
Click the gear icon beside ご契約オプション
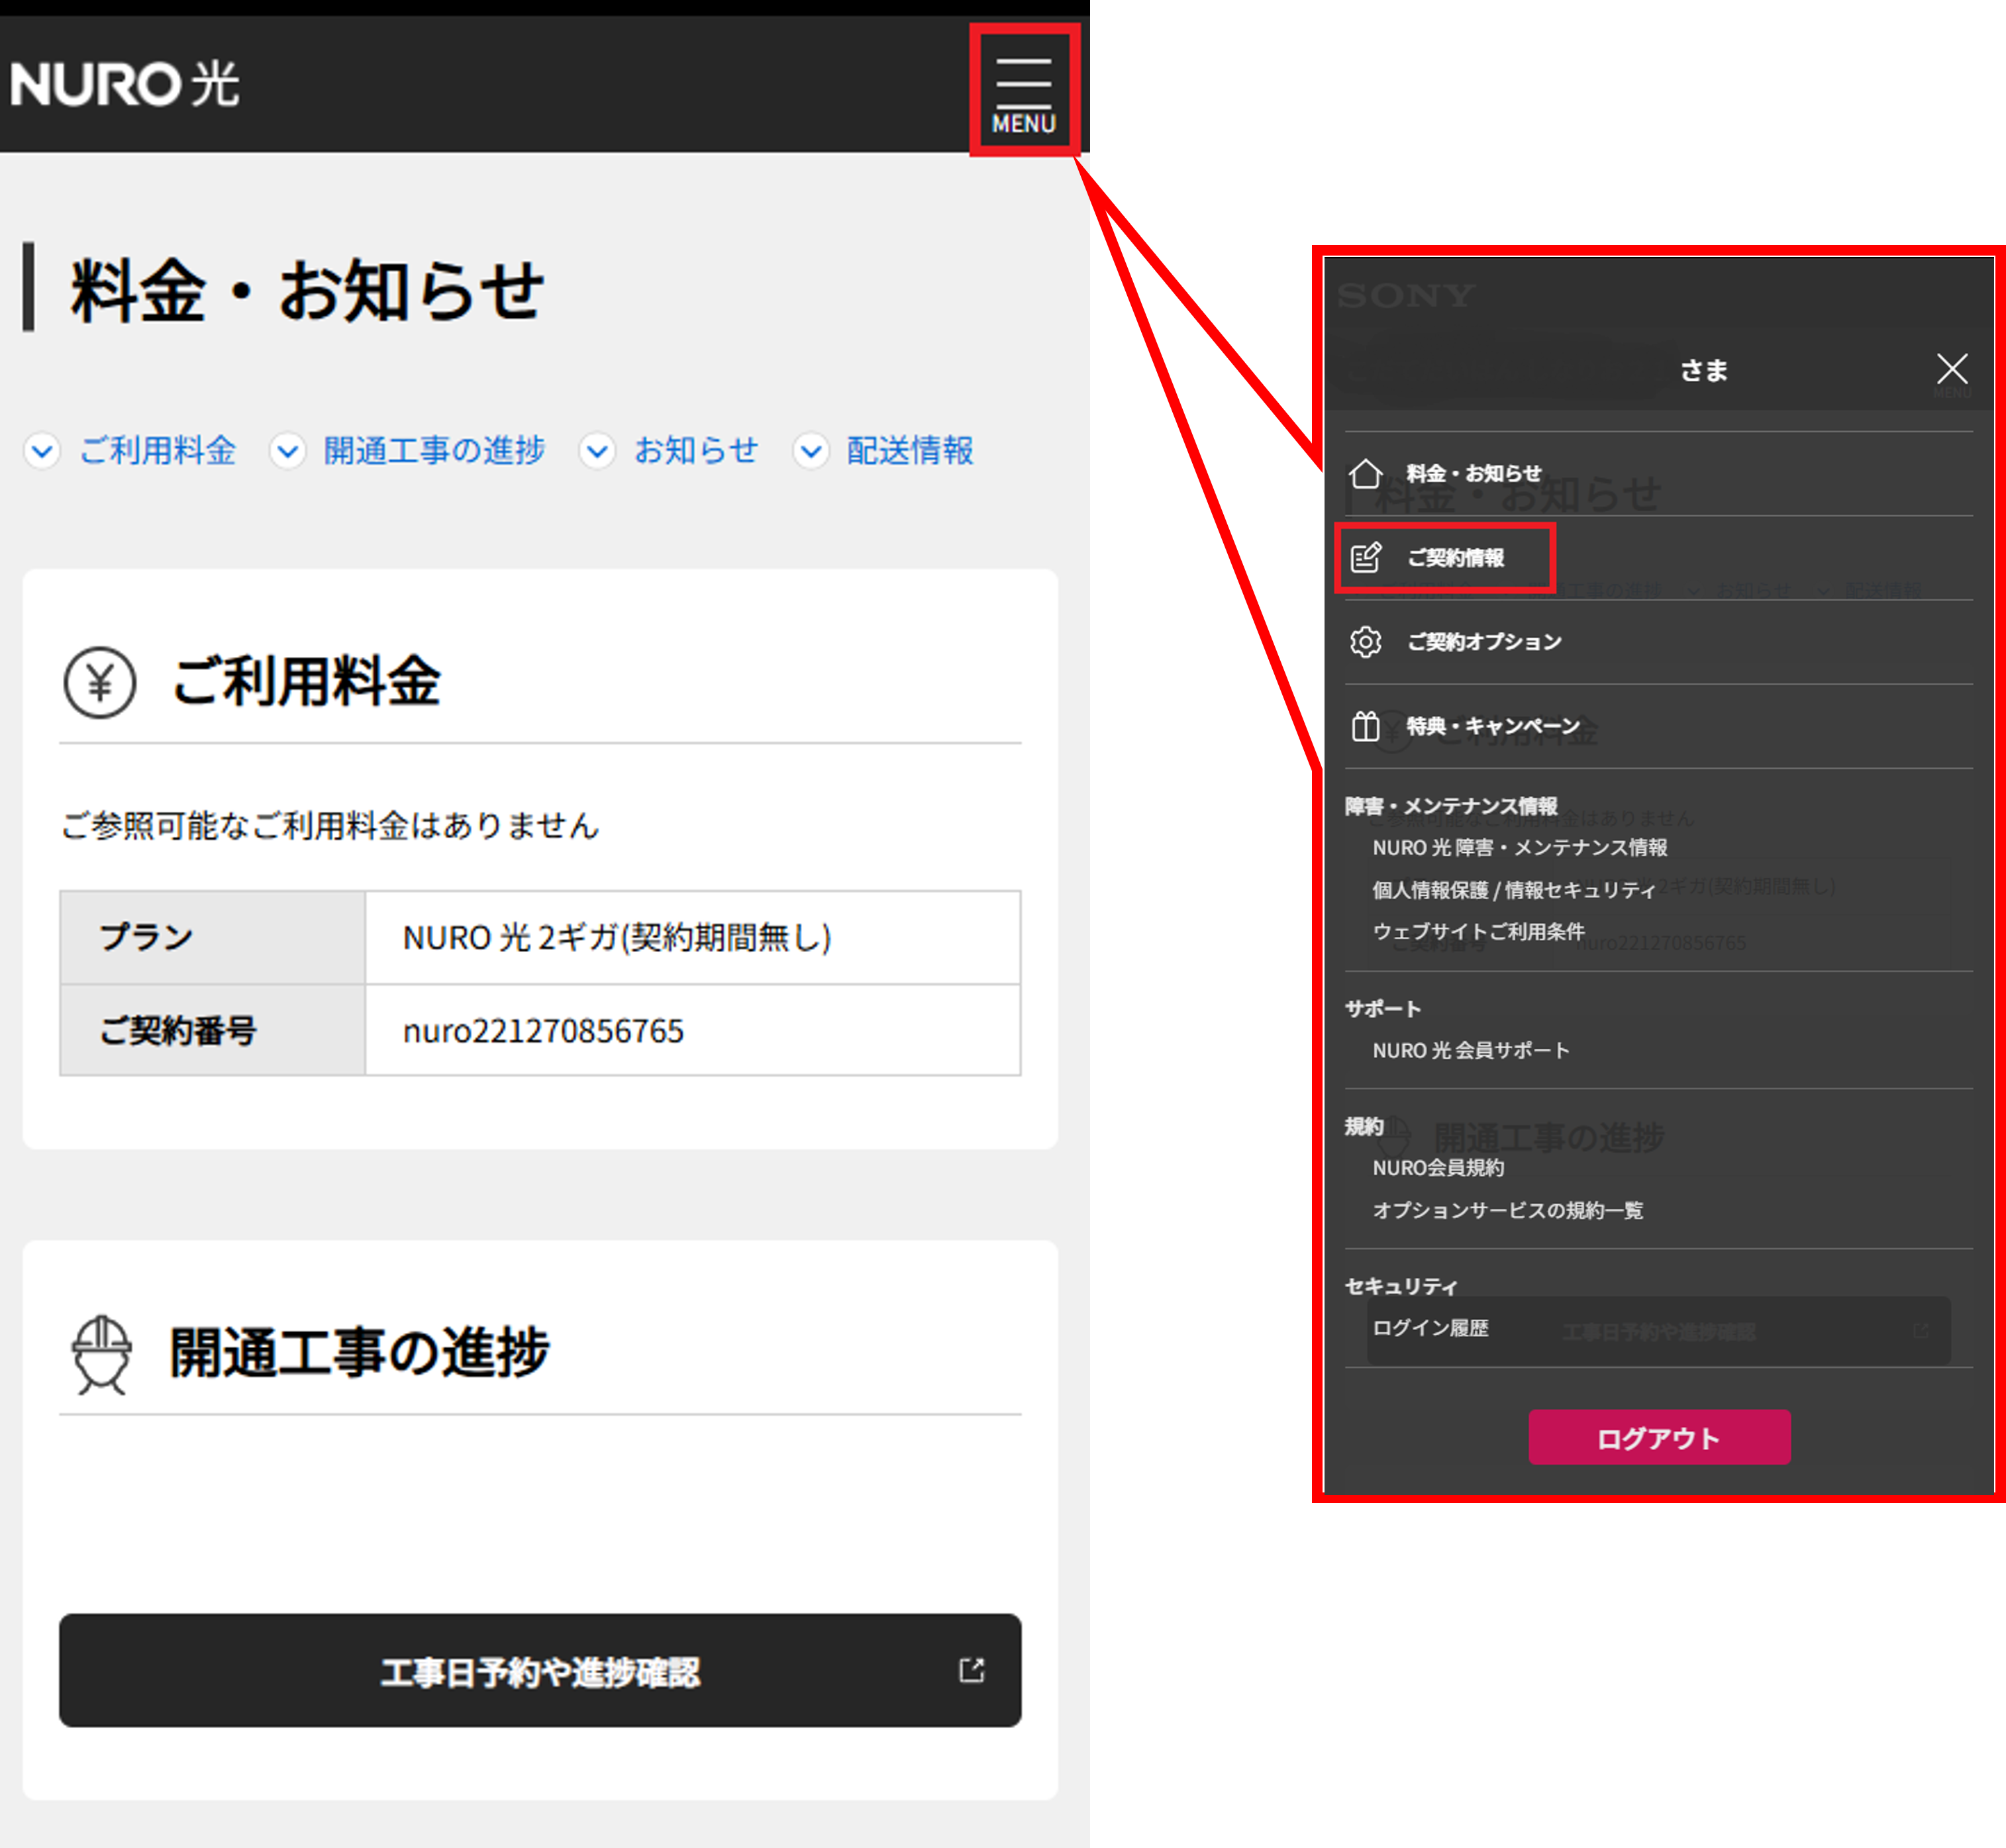1365,641
